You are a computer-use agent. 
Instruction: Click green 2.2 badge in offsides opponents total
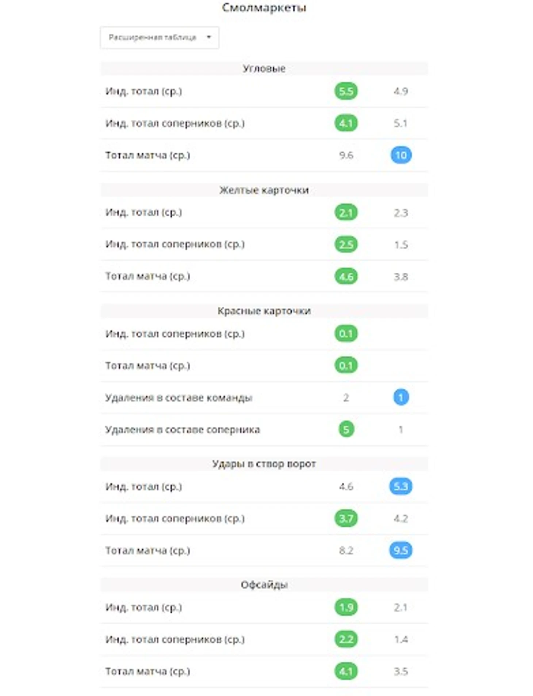(x=346, y=639)
